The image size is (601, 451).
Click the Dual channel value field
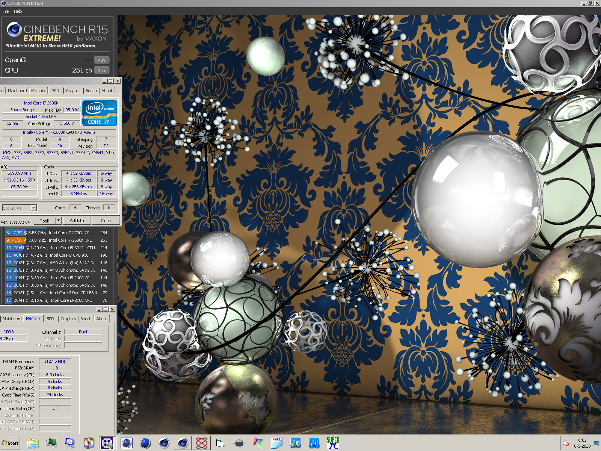(x=83, y=332)
